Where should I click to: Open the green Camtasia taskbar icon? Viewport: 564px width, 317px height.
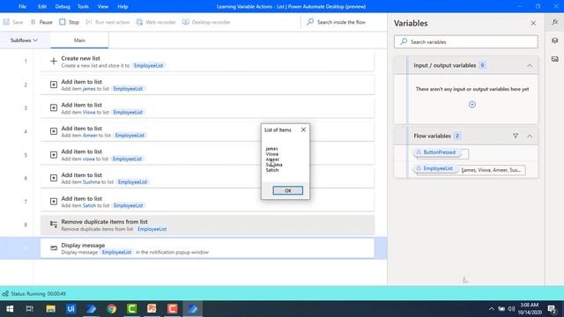(131, 309)
